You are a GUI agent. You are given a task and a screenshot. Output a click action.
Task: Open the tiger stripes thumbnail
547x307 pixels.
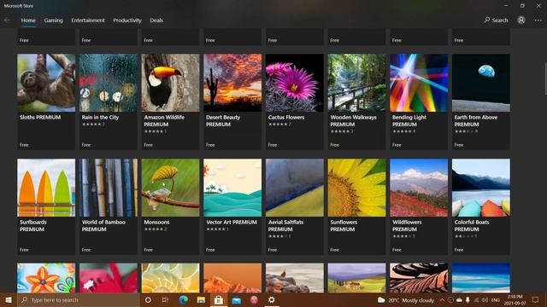tap(419, 278)
